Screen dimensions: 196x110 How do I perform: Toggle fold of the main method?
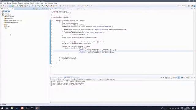52,20
